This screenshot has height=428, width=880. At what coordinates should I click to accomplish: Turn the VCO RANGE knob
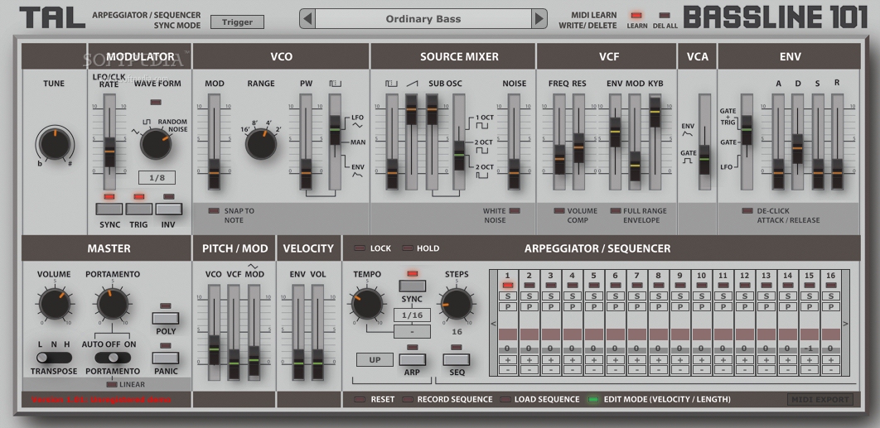point(261,143)
